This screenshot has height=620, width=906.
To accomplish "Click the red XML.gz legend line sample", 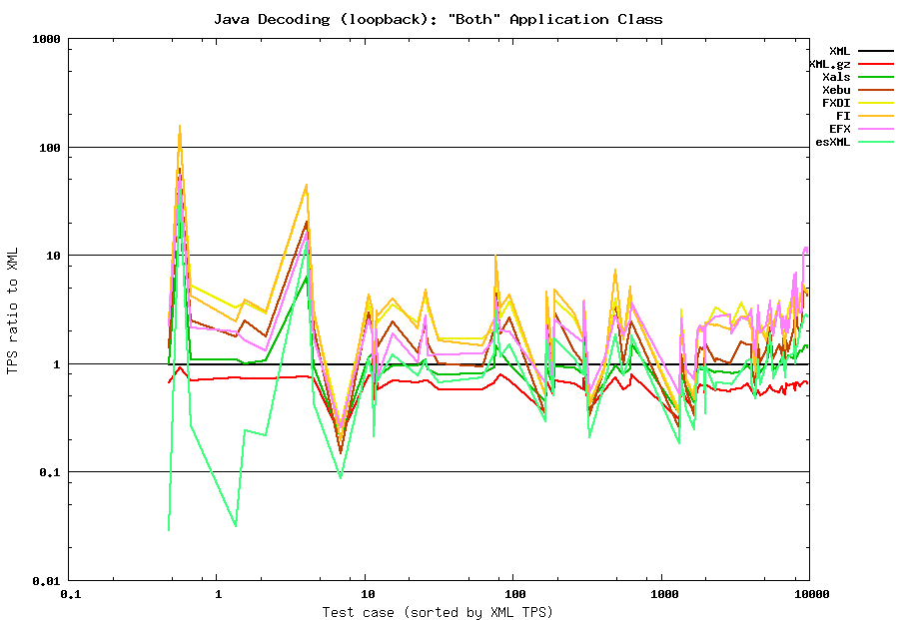I will pyautogui.click(x=876, y=64).
